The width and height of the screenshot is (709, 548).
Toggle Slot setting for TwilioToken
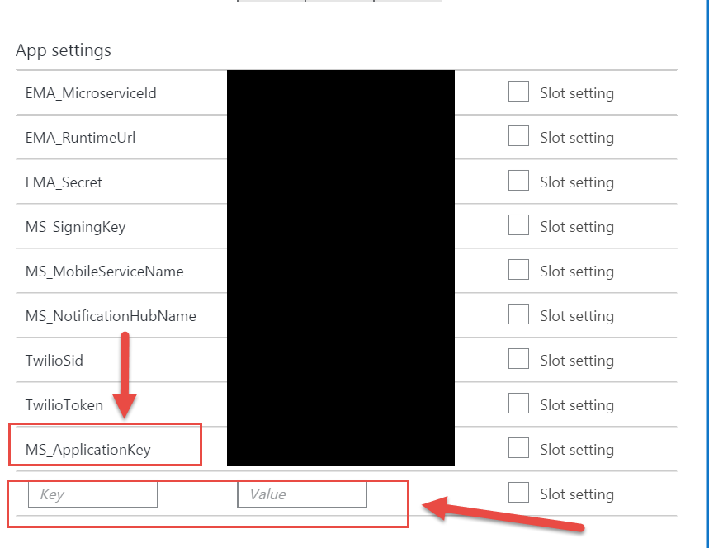[518, 403]
